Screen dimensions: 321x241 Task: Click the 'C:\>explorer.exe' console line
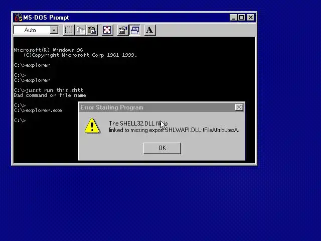click(38, 110)
